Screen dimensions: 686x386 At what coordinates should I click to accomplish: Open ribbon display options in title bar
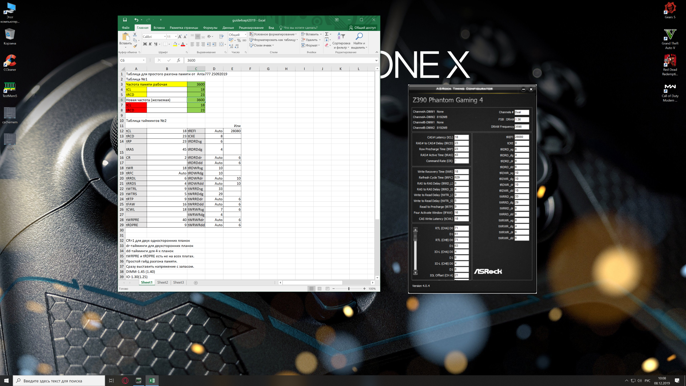click(x=337, y=20)
